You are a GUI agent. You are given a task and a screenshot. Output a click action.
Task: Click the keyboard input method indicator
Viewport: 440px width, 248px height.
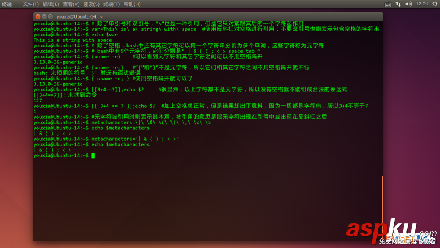[x=388, y=4]
